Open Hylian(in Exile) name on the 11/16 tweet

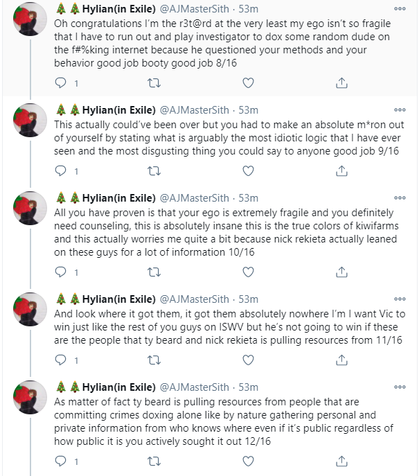pos(119,299)
